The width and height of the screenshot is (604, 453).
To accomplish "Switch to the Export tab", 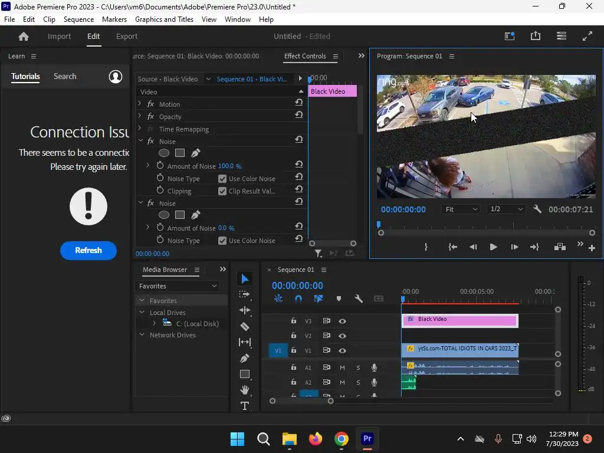I will [127, 36].
